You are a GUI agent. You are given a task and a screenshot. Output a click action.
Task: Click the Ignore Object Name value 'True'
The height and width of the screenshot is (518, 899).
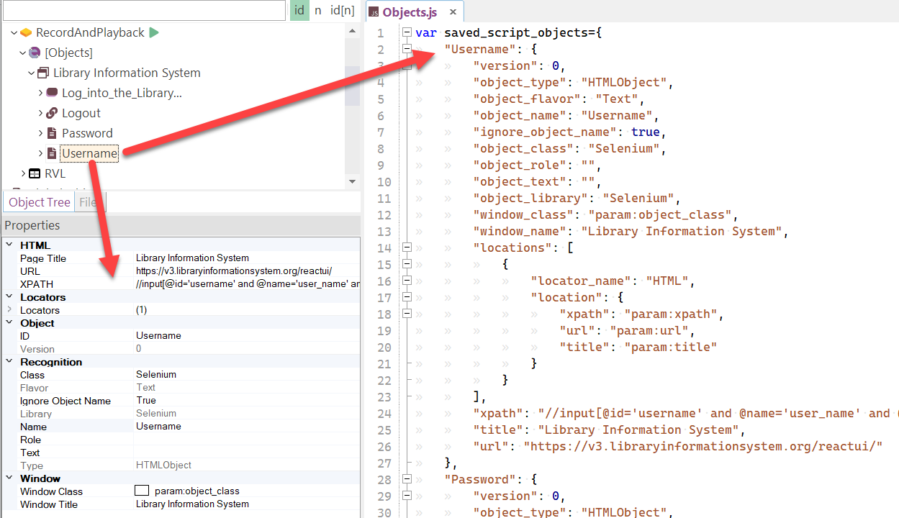(x=146, y=401)
